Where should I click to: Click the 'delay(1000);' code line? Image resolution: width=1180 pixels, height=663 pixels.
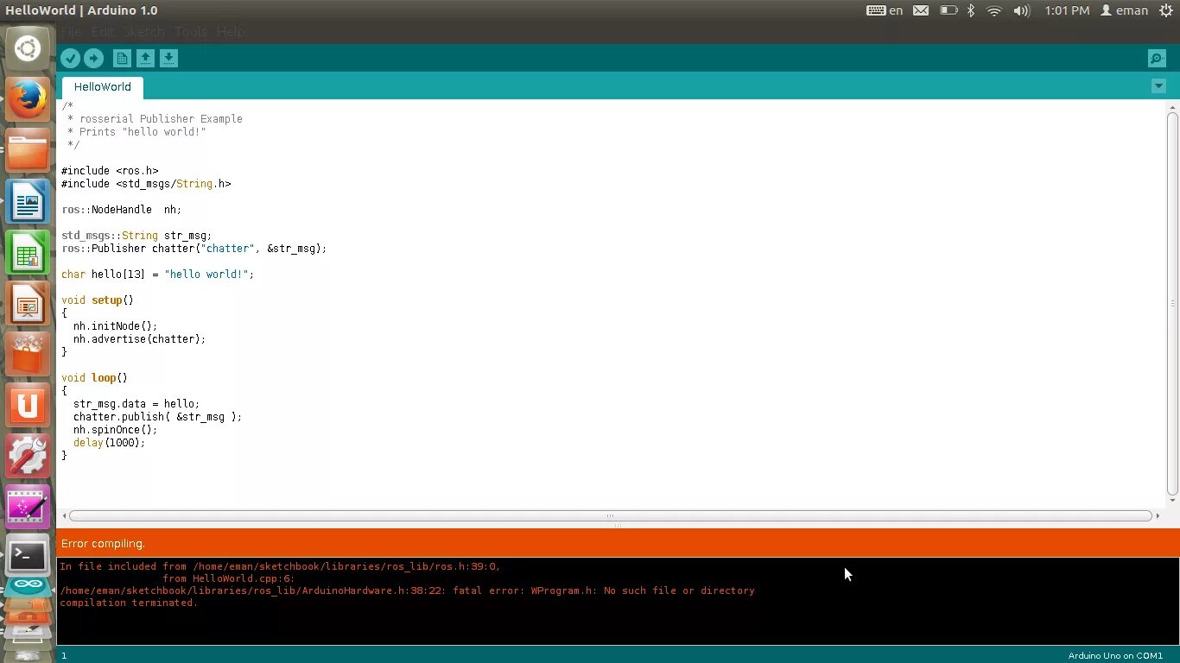pyautogui.click(x=110, y=443)
